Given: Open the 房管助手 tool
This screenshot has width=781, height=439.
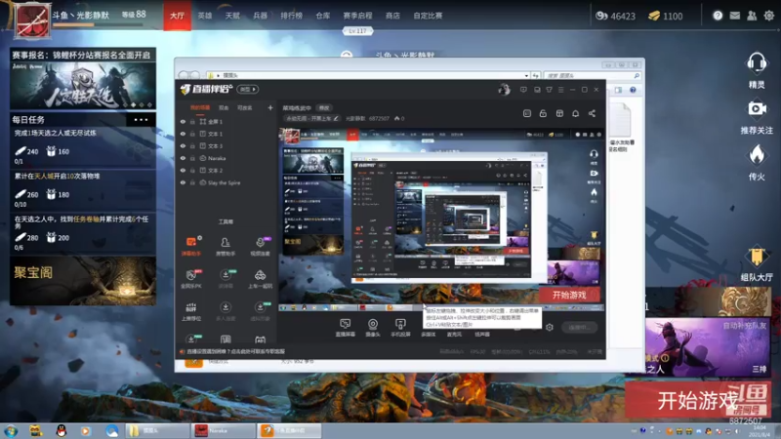Looking at the screenshot, I should tap(226, 246).
